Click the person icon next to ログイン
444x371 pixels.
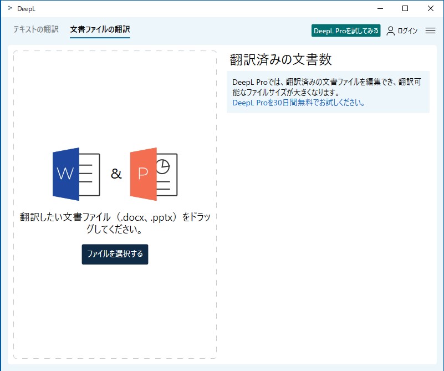pyautogui.click(x=391, y=31)
